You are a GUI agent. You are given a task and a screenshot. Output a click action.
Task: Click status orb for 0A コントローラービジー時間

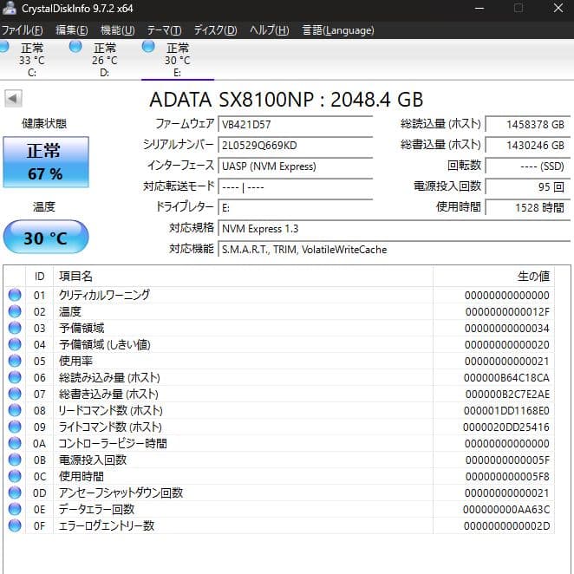pyautogui.click(x=15, y=443)
